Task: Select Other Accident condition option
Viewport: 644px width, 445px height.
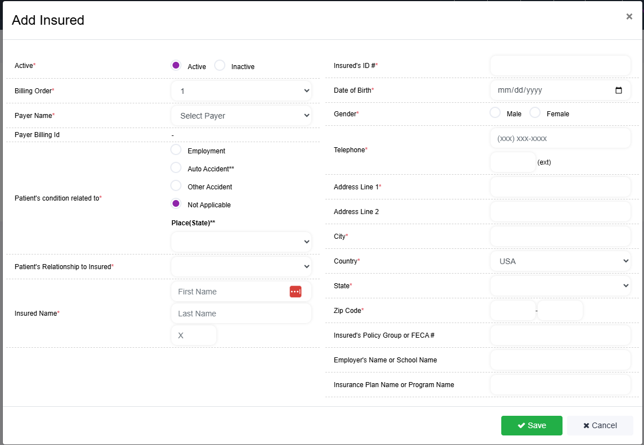Action: pyautogui.click(x=176, y=185)
